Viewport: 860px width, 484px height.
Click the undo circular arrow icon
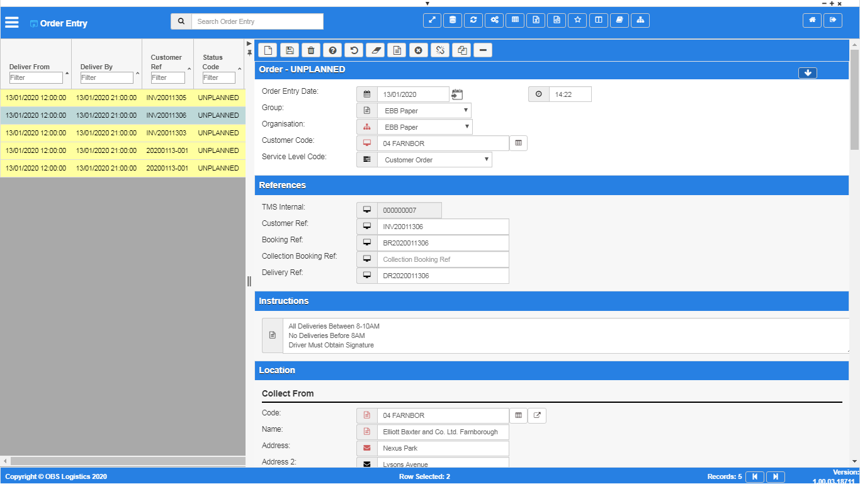point(354,50)
